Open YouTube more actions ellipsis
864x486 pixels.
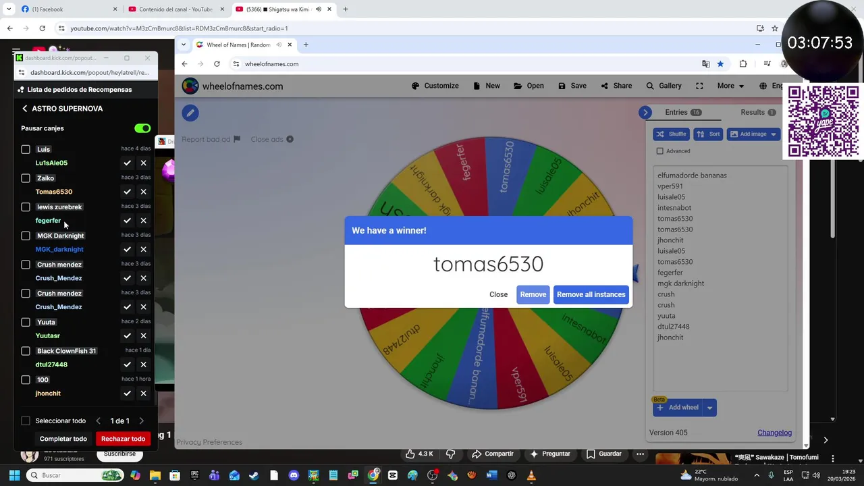640,454
